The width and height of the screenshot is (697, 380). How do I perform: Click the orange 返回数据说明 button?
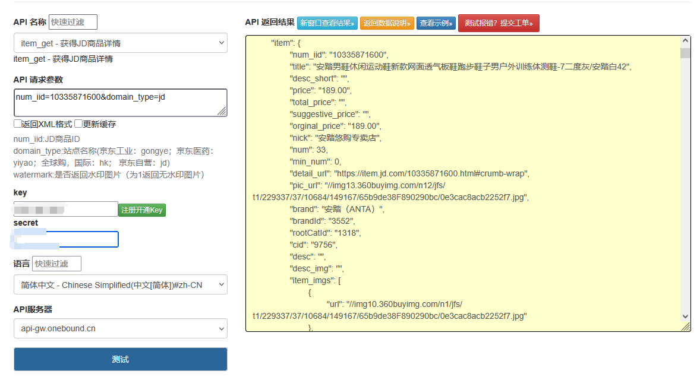387,23
